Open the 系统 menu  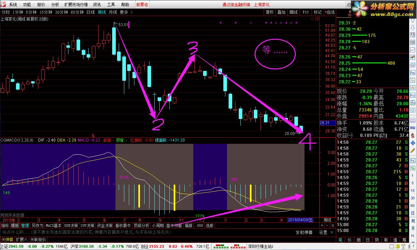pyautogui.click(x=13, y=5)
